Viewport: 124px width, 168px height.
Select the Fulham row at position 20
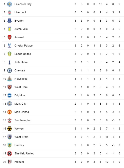[63, 162]
